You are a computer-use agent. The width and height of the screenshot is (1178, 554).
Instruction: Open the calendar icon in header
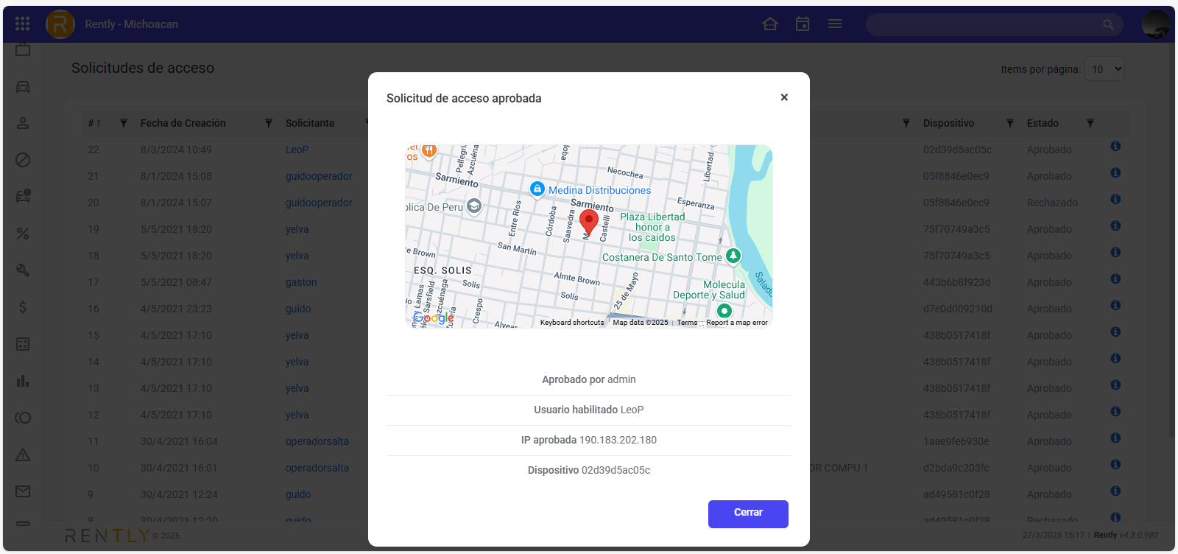point(803,24)
